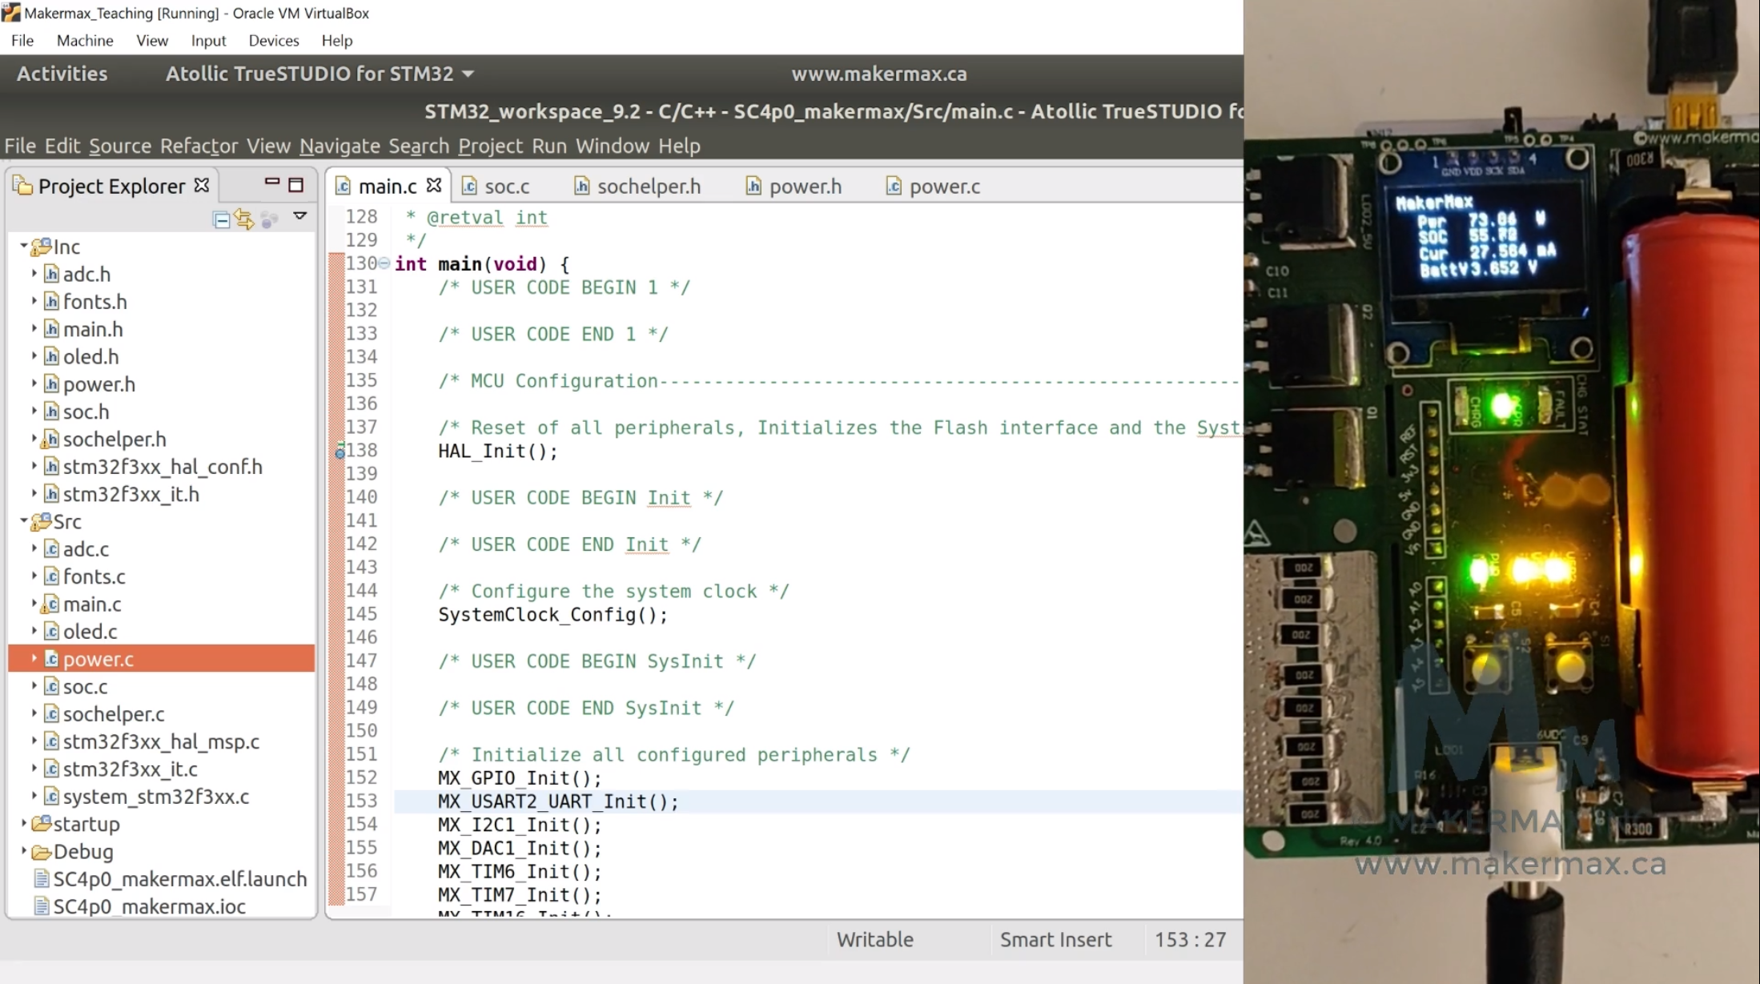Collapse the Src folder

pyautogui.click(x=23, y=520)
